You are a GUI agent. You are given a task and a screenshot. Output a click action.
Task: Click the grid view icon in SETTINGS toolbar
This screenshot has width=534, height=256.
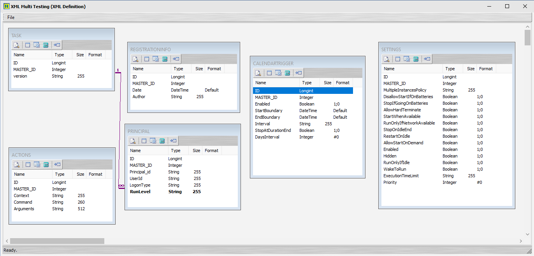(398, 59)
